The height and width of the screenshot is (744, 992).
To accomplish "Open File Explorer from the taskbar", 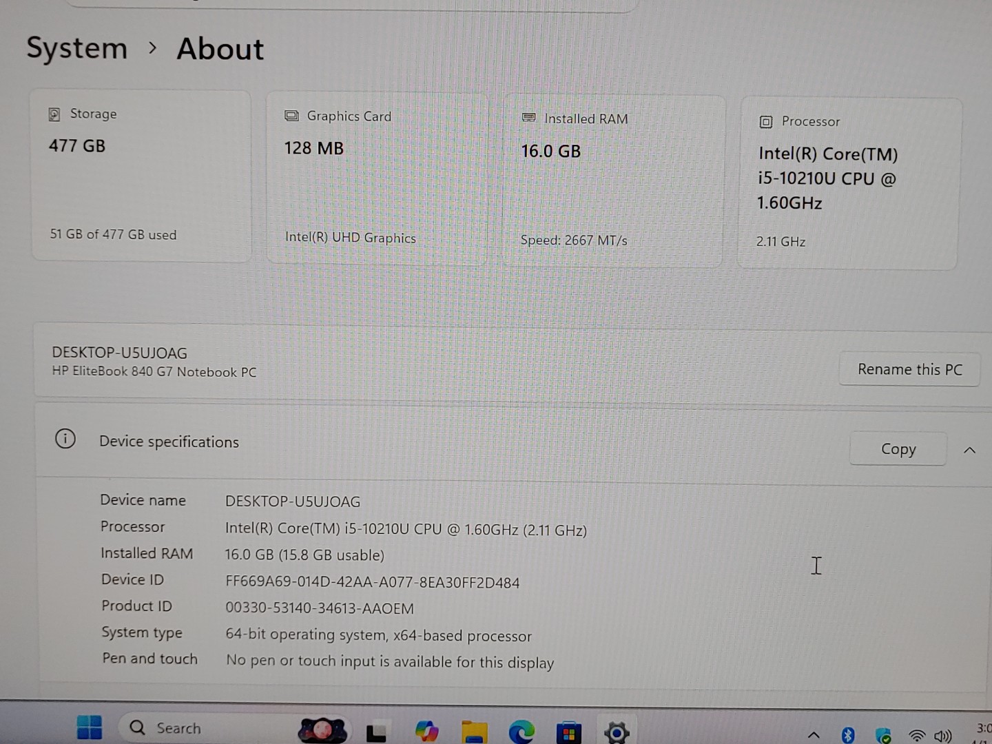I will coord(474,732).
